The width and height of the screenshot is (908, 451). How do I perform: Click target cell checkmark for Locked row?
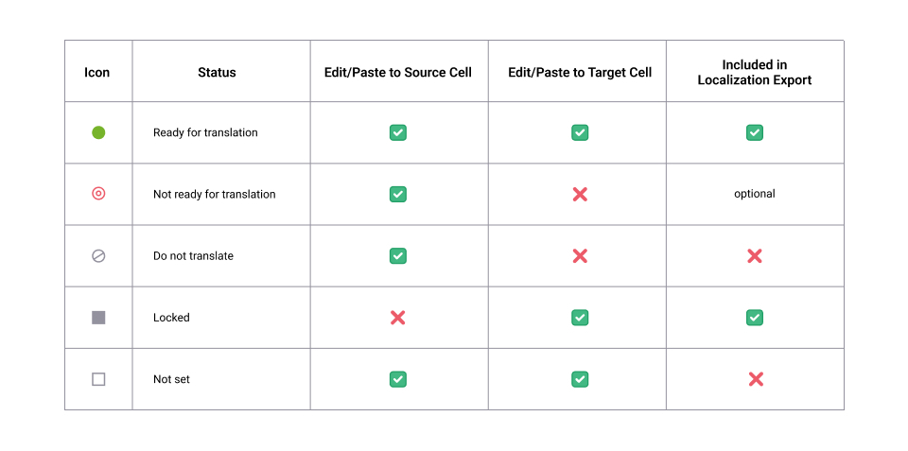pyautogui.click(x=580, y=318)
